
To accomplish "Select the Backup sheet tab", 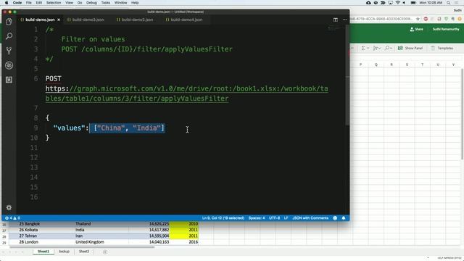I will tap(64, 252).
